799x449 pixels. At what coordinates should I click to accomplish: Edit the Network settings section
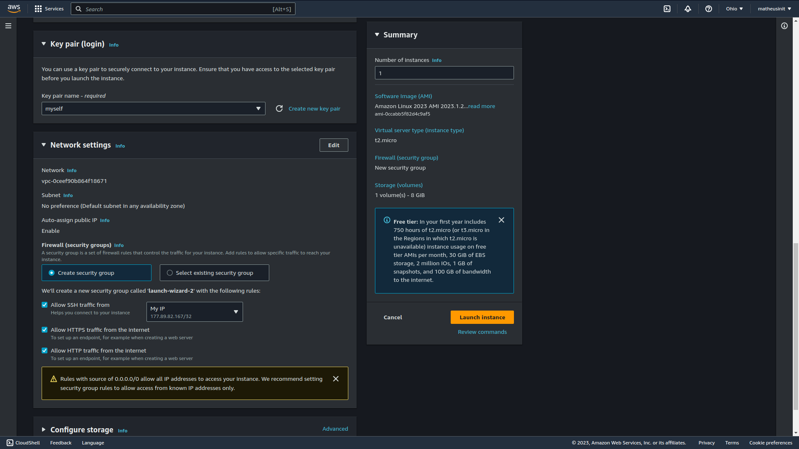(x=334, y=145)
